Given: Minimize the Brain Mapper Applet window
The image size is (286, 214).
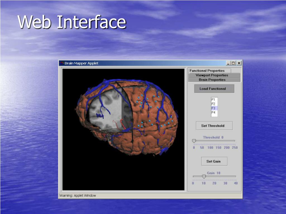Looking at the screenshot, I should coord(228,63).
